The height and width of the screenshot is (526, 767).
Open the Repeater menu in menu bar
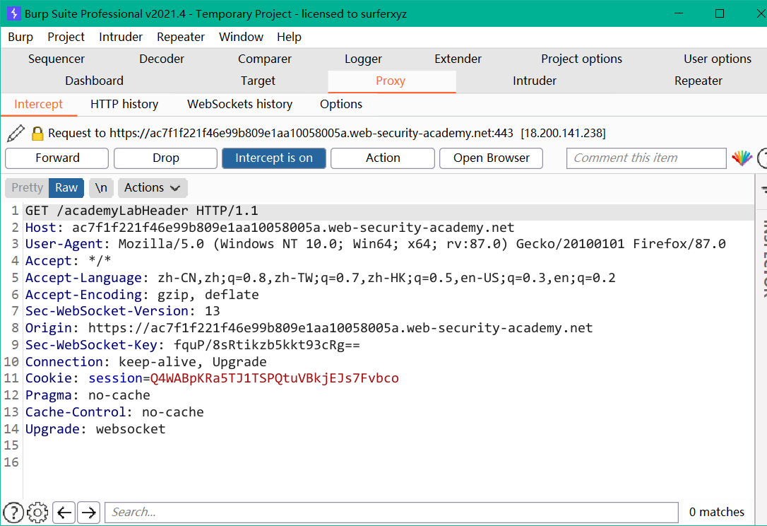point(181,37)
